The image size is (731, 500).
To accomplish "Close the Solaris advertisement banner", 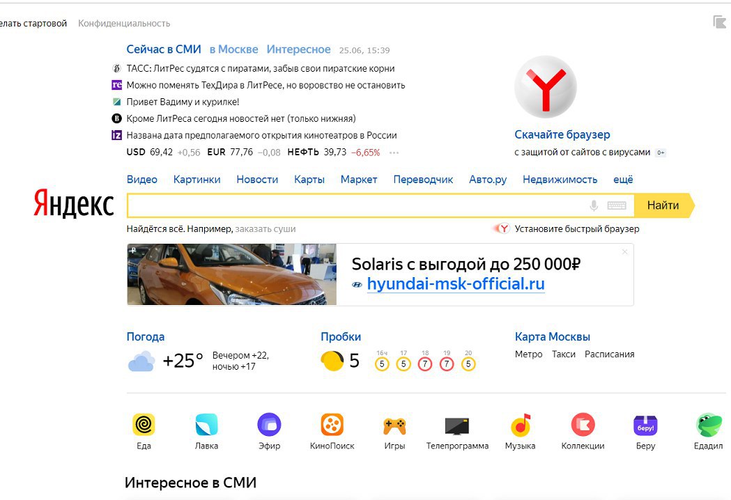I will tap(624, 251).
